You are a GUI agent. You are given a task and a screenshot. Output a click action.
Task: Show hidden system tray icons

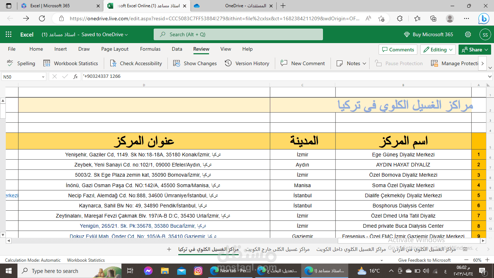(391, 271)
